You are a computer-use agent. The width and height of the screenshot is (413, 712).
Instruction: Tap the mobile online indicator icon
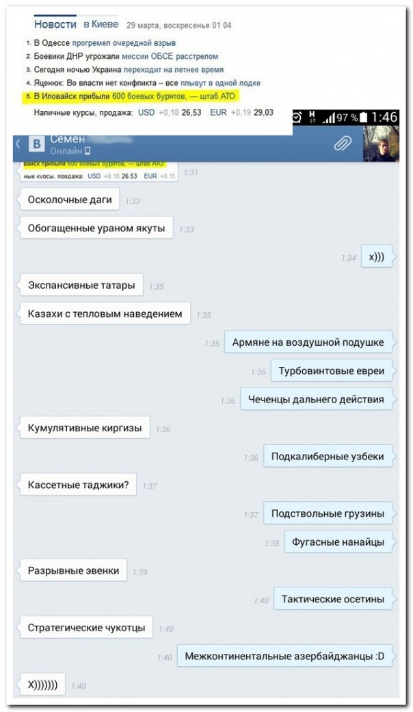click(88, 151)
